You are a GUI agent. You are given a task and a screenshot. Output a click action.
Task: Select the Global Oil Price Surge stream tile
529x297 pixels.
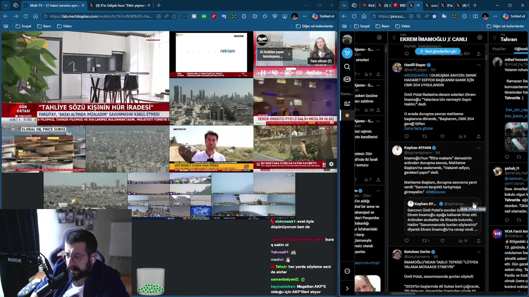click(x=43, y=149)
